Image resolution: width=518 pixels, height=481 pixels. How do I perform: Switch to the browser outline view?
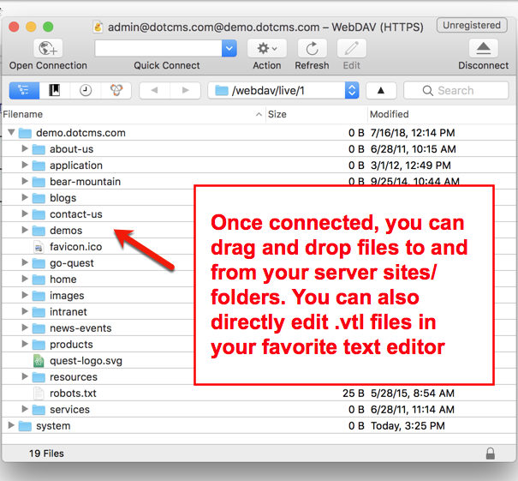point(23,90)
